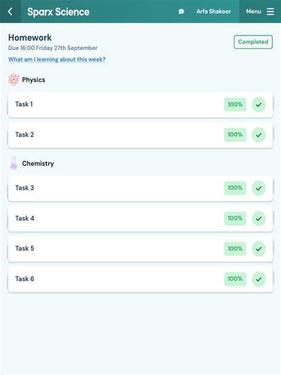The image size is (281, 375).
Task: Open the Task 2 row
Action: 140,135
